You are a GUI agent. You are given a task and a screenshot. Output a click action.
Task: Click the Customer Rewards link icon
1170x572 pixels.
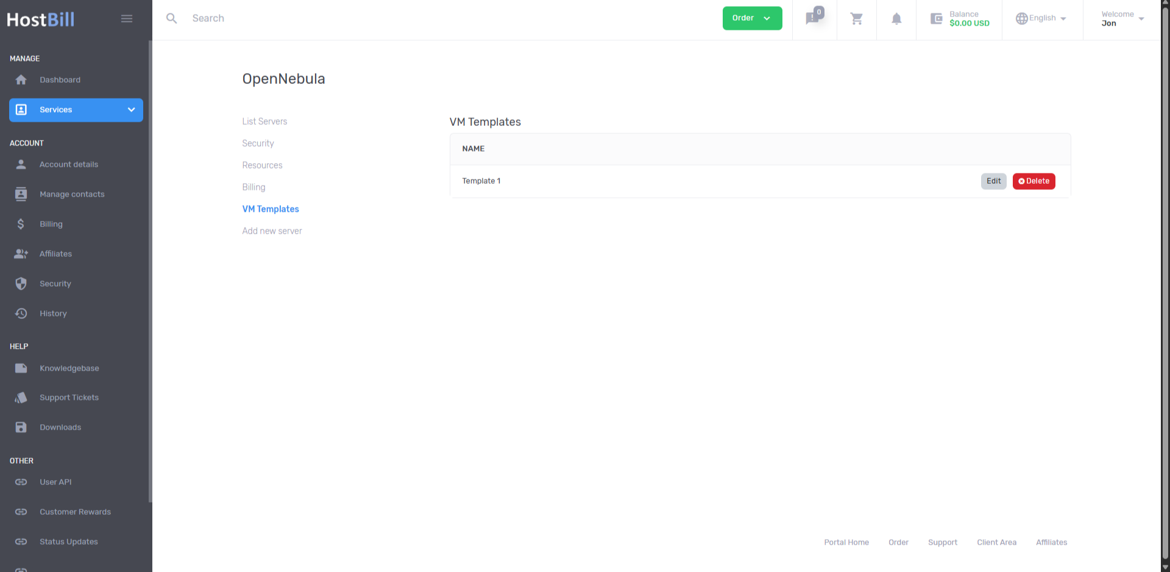[x=21, y=512]
